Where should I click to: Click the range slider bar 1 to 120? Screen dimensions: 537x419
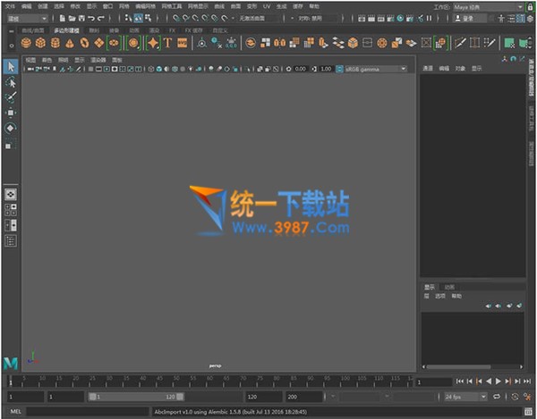(x=136, y=397)
